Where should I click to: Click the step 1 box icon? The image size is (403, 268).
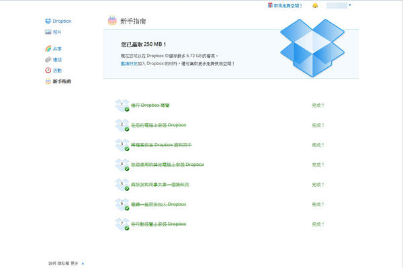(x=122, y=105)
